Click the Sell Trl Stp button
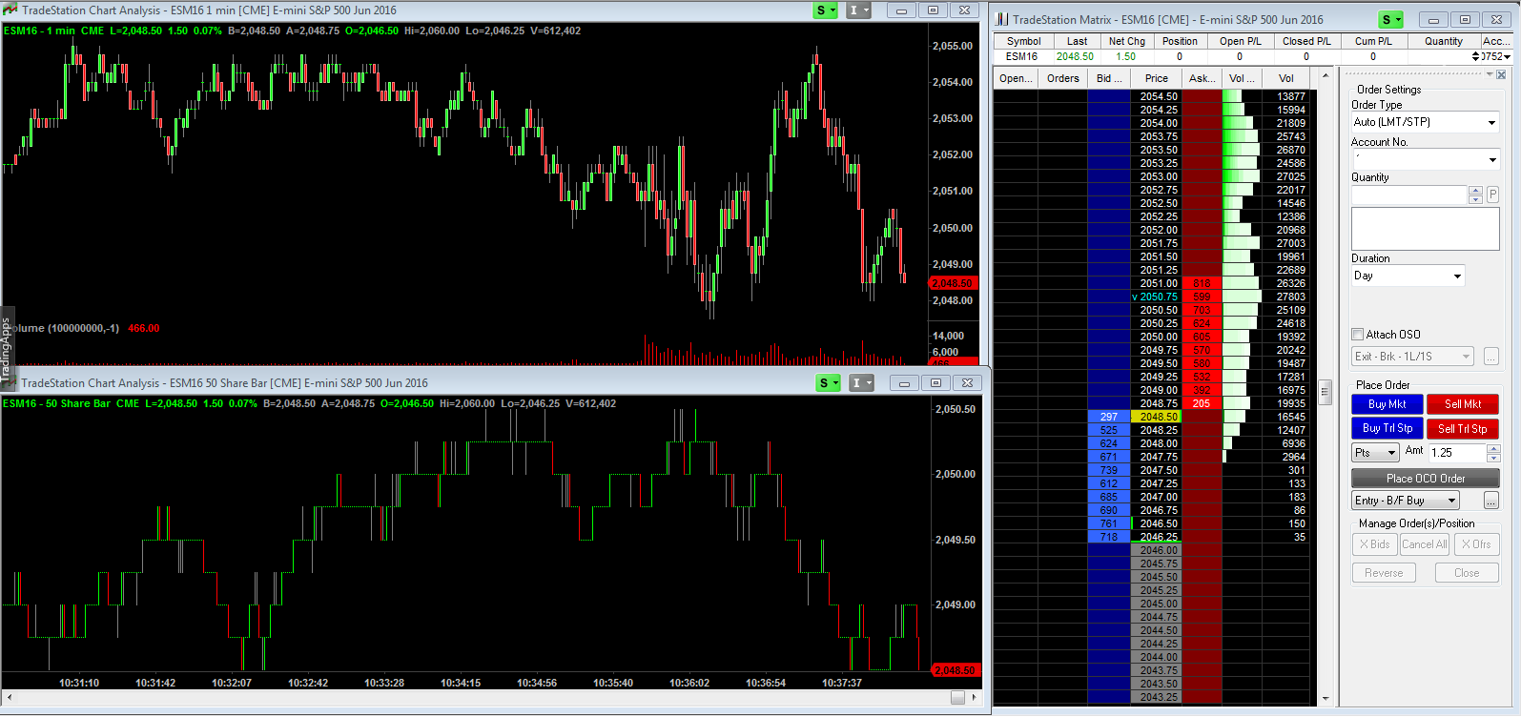Screen dimensions: 1521x717 tap(1463, 429)
